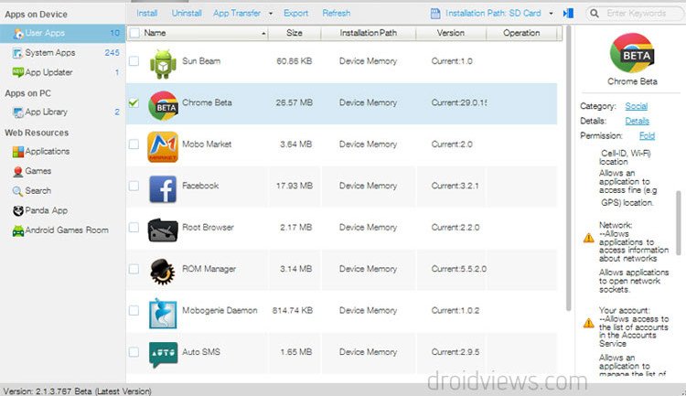Viewport: 686px width, 396px height.
Task: Click ROM Manager version Current:5.5.2.0
Action: pyautogui.click(x=458, y=269)
